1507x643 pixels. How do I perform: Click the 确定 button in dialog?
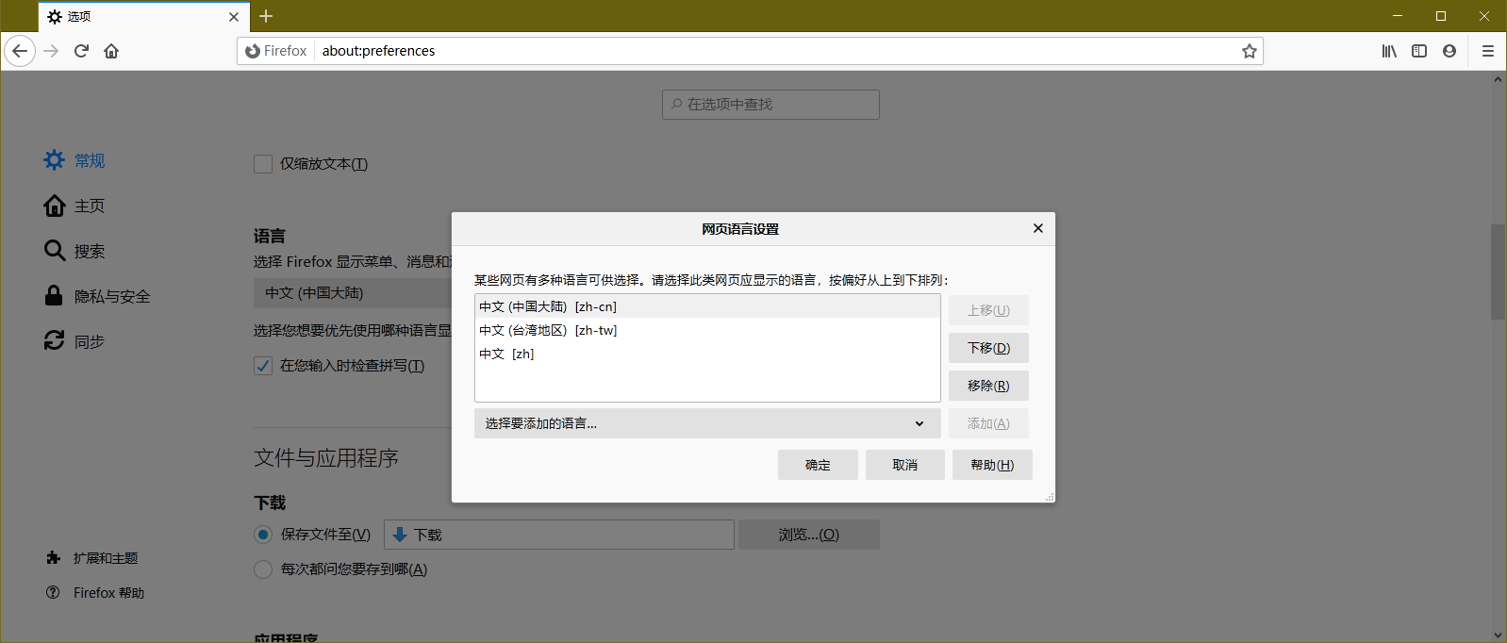click(x=818, y=465)
